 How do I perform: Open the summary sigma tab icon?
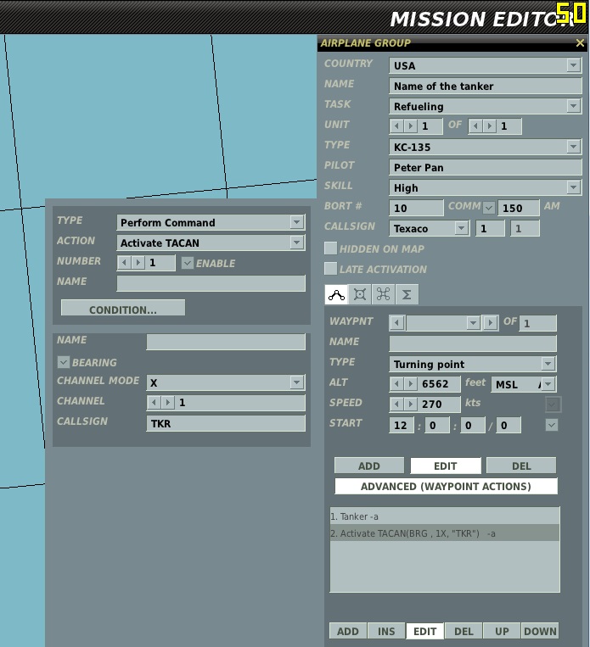pos(407,294)
